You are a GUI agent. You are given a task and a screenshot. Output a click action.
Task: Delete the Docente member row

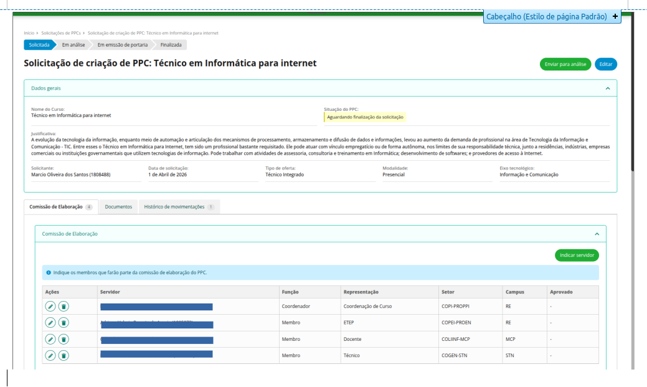pyautogui.click(x=64, y=339)
